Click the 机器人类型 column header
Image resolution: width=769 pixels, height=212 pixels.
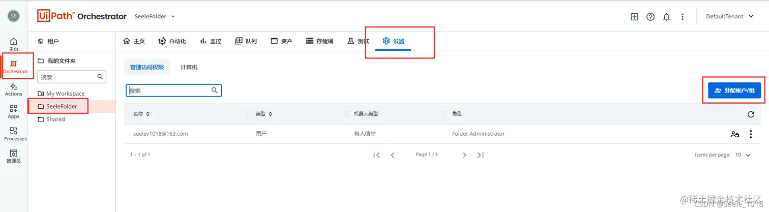[366, 114]
